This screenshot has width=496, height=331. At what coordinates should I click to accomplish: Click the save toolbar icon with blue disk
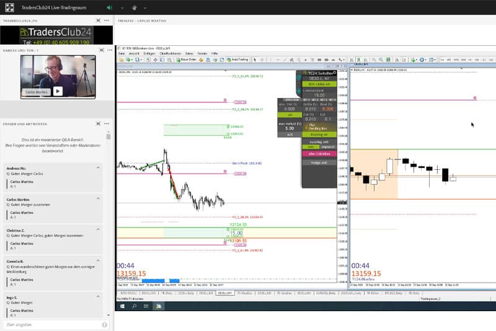tap(138, 60)
